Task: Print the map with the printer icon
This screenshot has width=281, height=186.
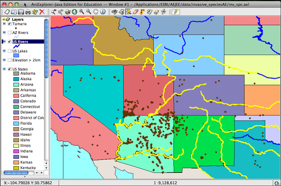Action: point(28,12)
